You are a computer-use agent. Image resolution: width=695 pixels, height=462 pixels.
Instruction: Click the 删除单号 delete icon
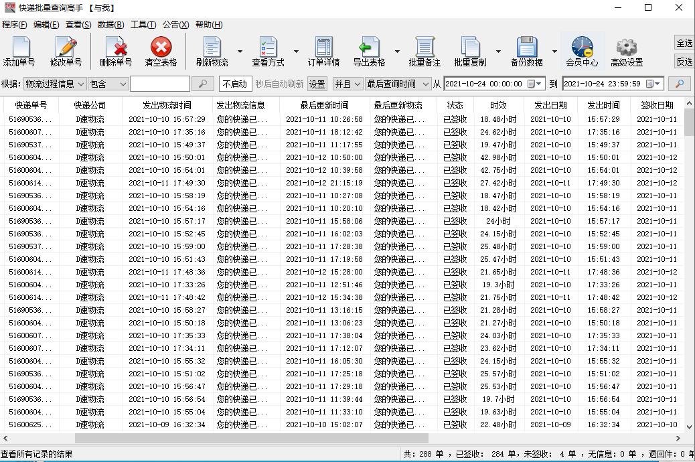pos(115,51)
